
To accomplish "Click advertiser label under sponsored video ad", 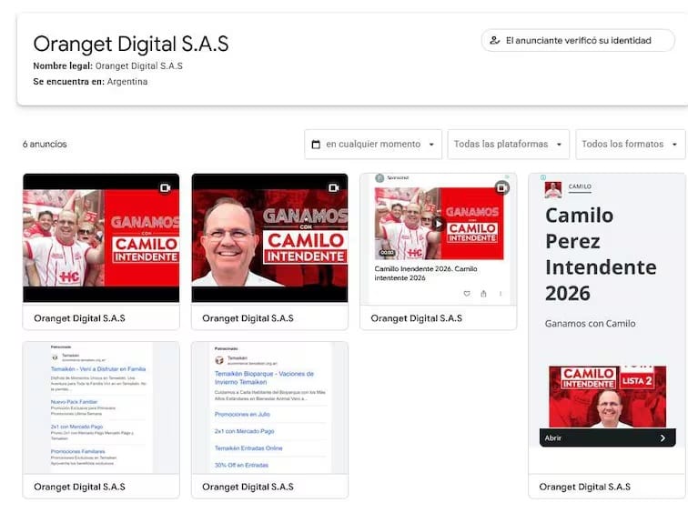I will pyautogui.click(x=417, y=318).
